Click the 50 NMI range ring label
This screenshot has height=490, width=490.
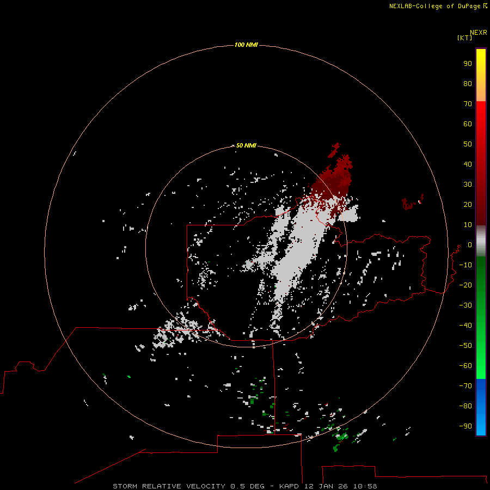[246, 145]
